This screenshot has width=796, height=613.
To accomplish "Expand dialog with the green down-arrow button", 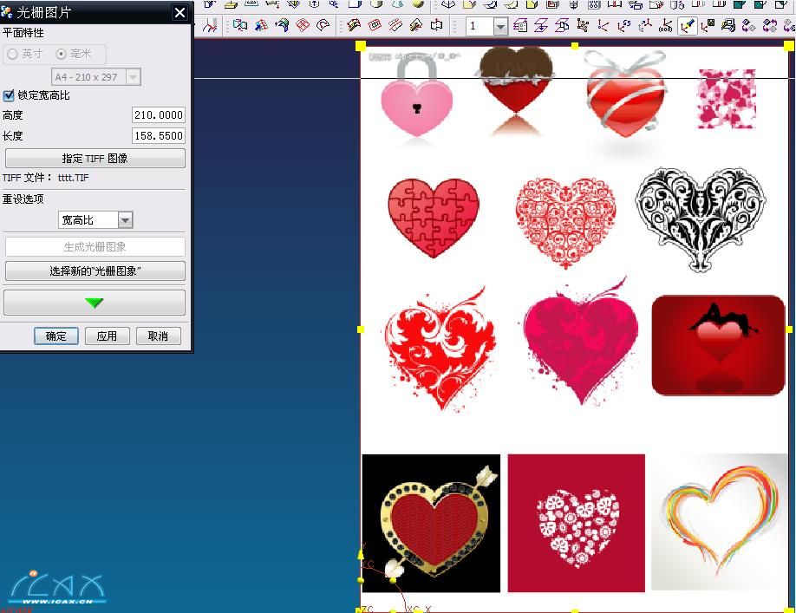I will [95, 303].
